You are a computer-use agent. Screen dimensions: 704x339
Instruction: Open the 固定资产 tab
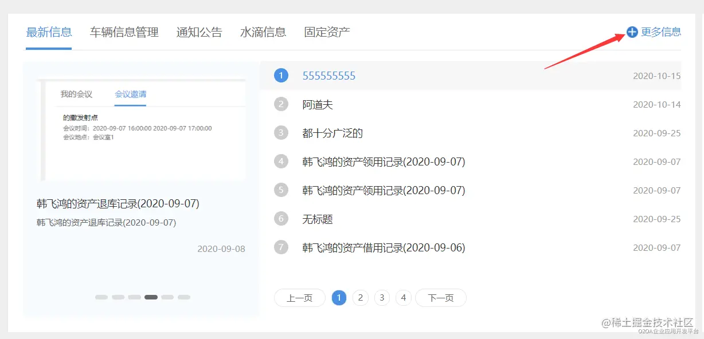tap(327, 32)
